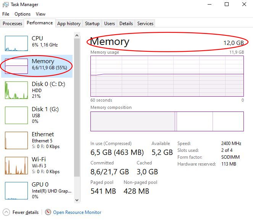Maximize the Task Manager window
This screenshot has width=253, height=220.
tap(227, 4)
